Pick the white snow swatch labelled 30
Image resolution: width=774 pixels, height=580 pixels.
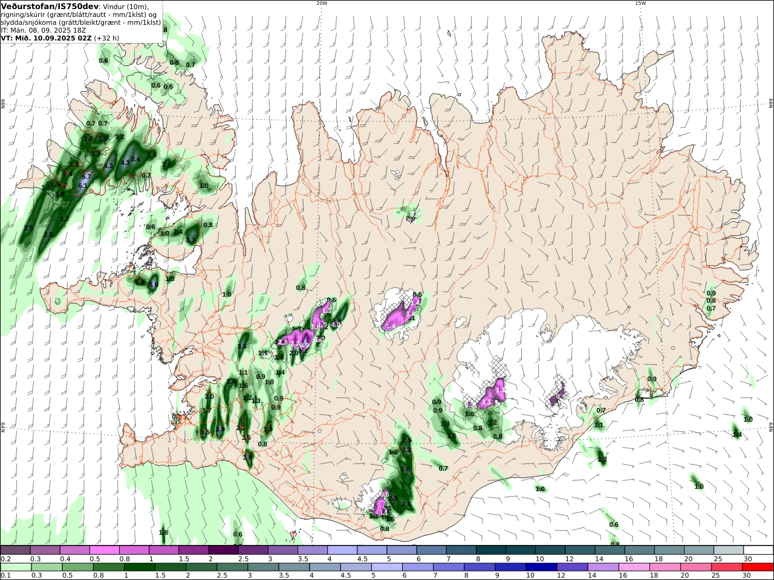click(x=758, y=550)
